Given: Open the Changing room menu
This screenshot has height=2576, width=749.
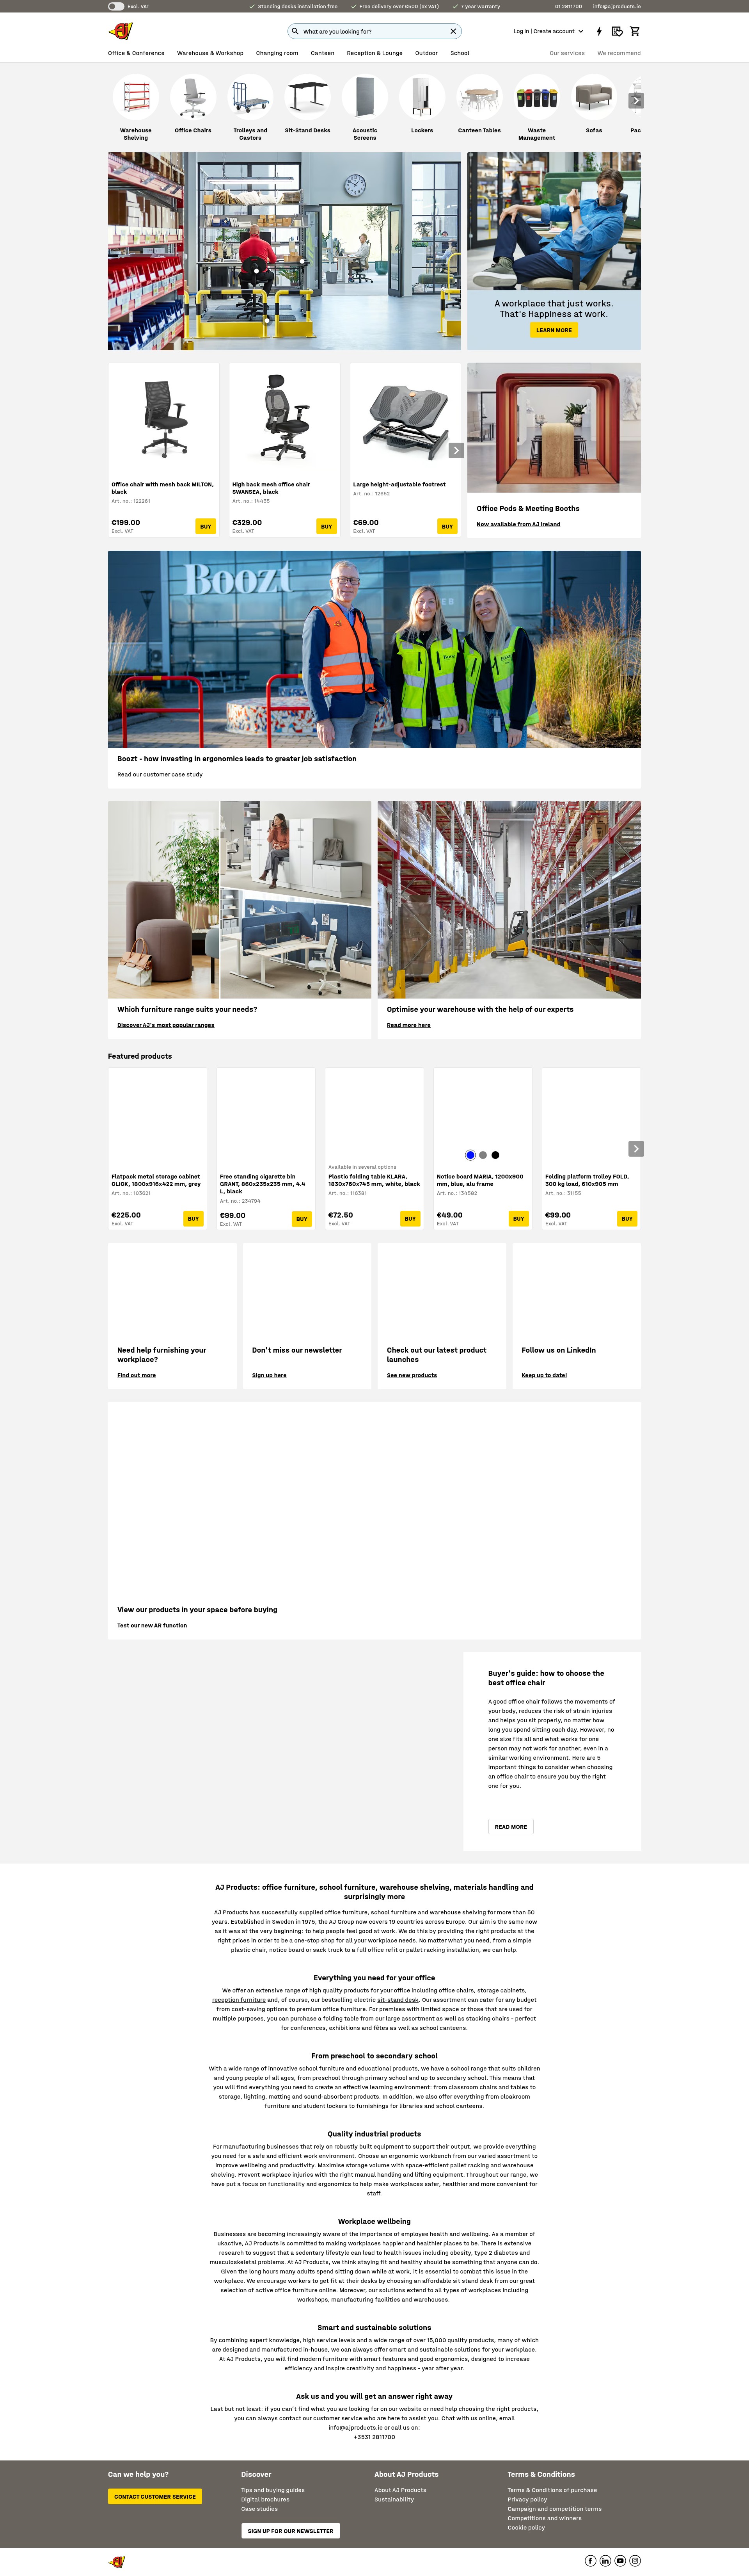Looking at the screenshot, I should pos(277,53).
